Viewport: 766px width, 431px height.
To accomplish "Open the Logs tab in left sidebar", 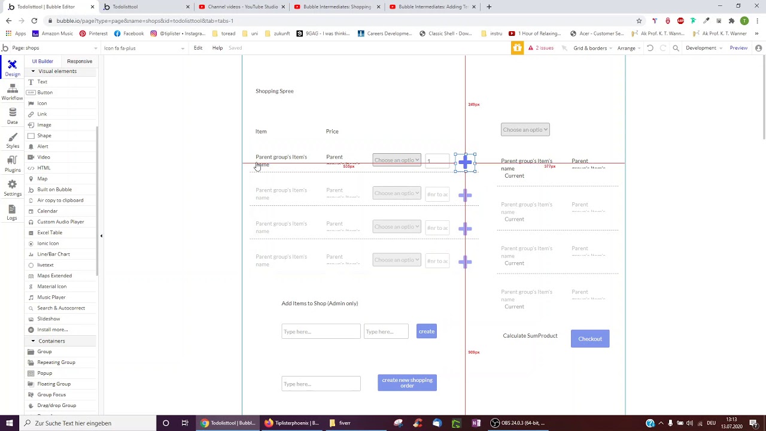I will 12,212.
